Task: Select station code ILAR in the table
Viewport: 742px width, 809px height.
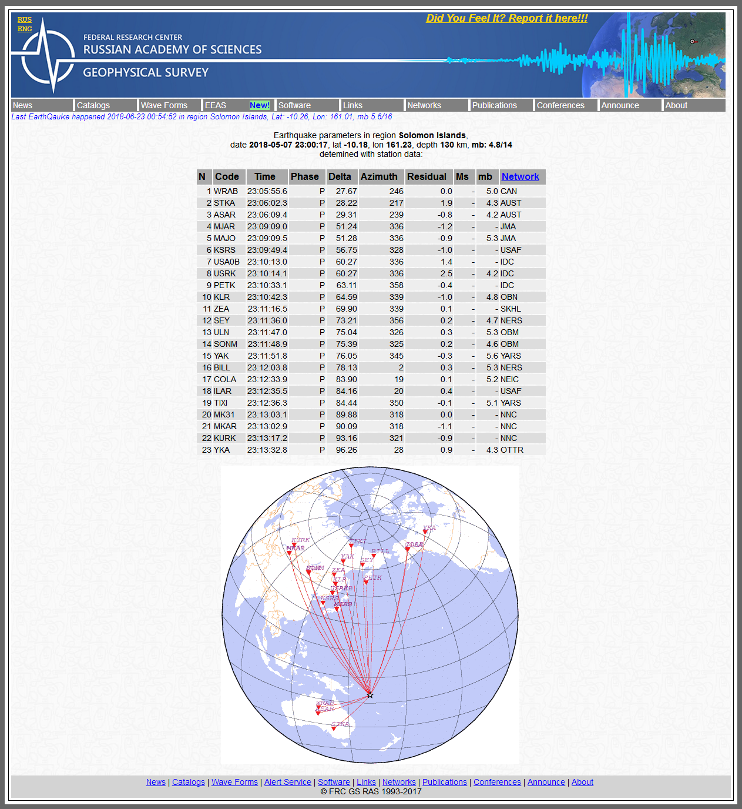Action: pyautogui.click(x=223, y=391)
